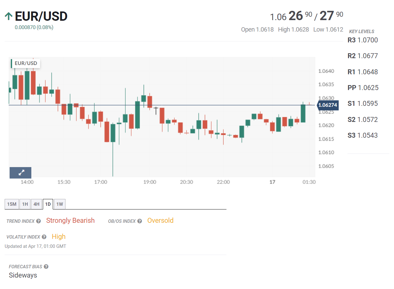Click the 1.06274 current price marker
394x289 pixels.
click(x=328, y=105)
